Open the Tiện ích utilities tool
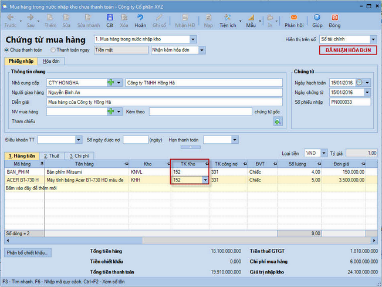The image size is (382, 287). tap(228, 21)
